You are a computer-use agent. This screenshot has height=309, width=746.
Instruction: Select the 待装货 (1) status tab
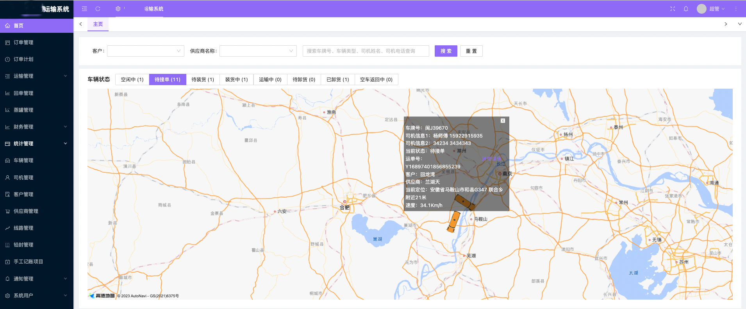tap(203, 79)
